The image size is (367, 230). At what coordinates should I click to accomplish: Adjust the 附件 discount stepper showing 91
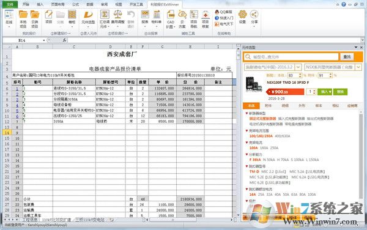pyautogui.click(x=330, y=75)
